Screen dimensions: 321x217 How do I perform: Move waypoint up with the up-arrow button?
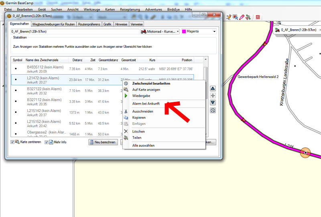pyautogui.click(x=213, y=88)
